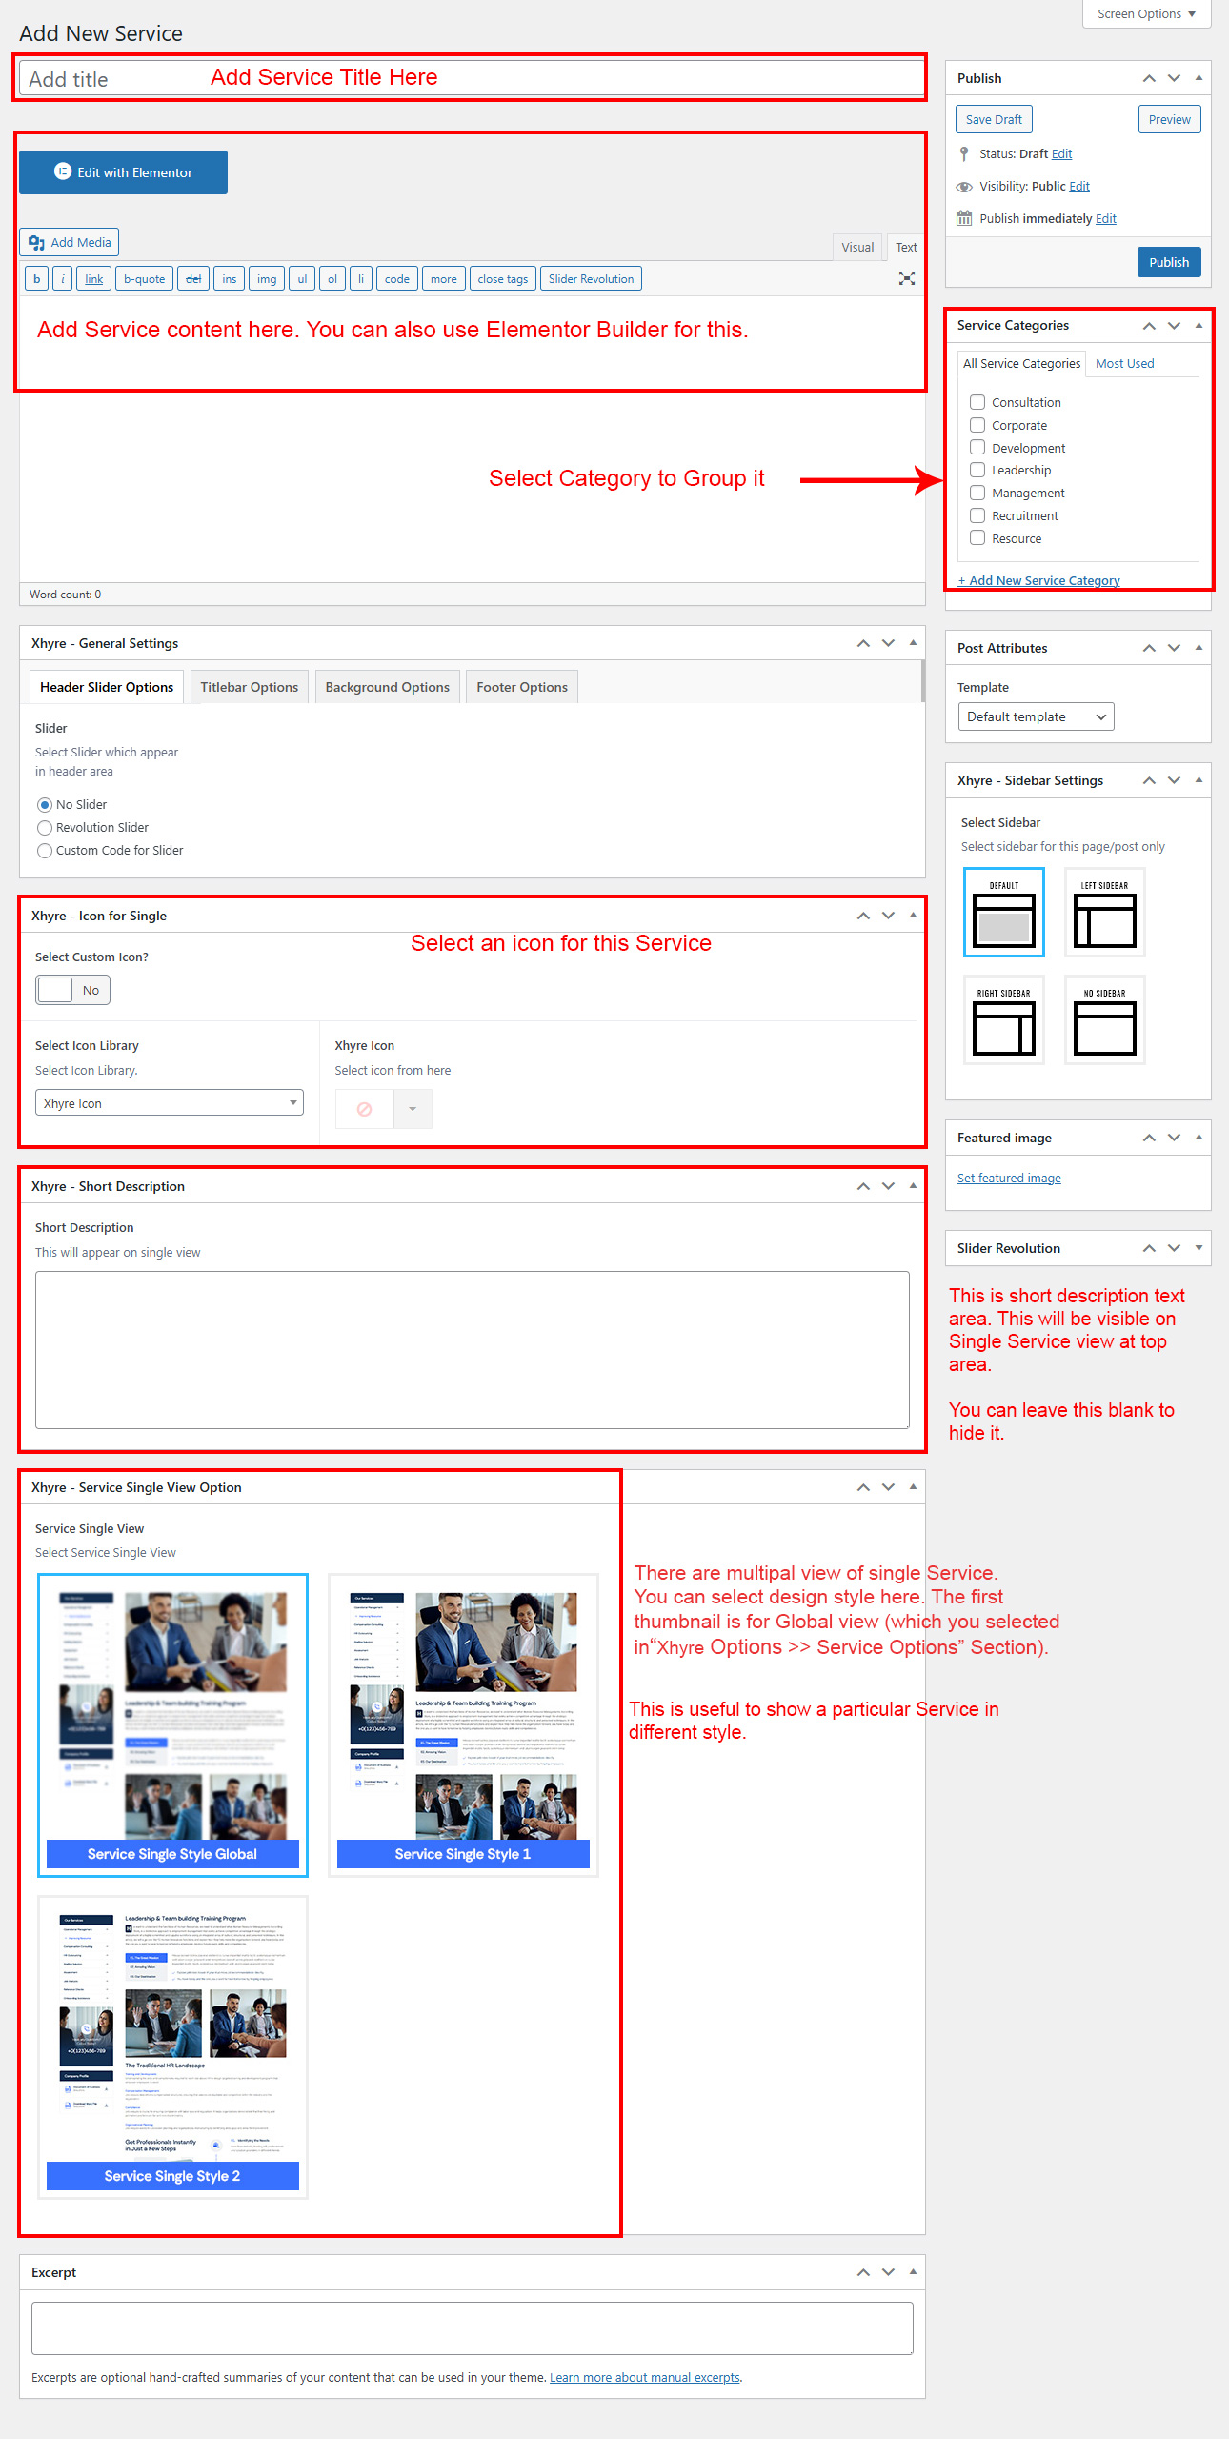Image resolution: width=1229 pixels, height=2439 pixels.
Task: Select the Default sidebar layout icon
Action: (x=1003, y=913)
